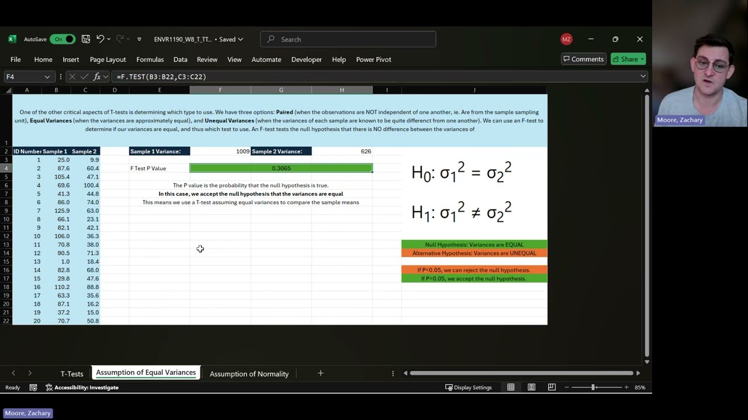The height and width of the screenshot is (420, 748).
Task: Toggle the AutoSave switch
Action: point(62,39)
